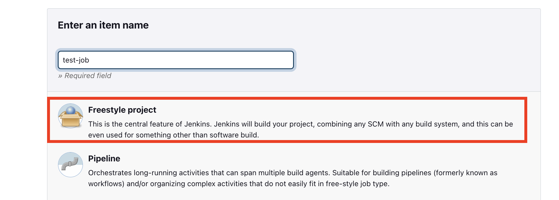The image size is (559, 200).
Task: Click the Freestyle project description text
Action: (x=301, y=129)
